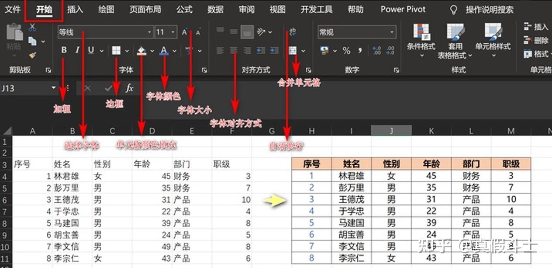Expand the Name Box dropdown arrow
The height and width of the screenshot is (268, 552).
(x=54, y=88)
